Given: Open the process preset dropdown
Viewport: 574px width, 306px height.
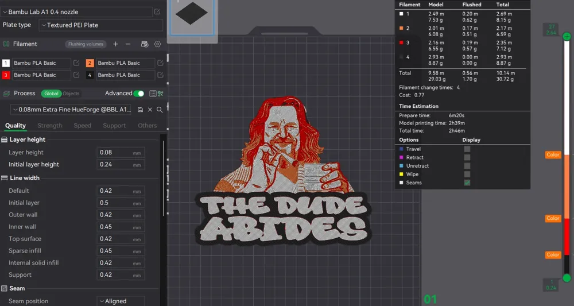Looking at the screenshot, I should point(71,110).
